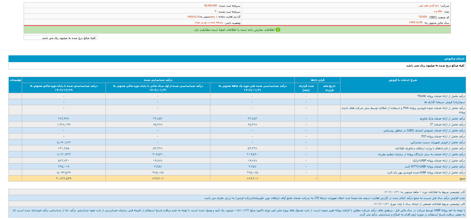Select the TRUNK license revenue row label
Image resolution: width=471 pixels, height=220 pixels.
click(x=442, y=96)
